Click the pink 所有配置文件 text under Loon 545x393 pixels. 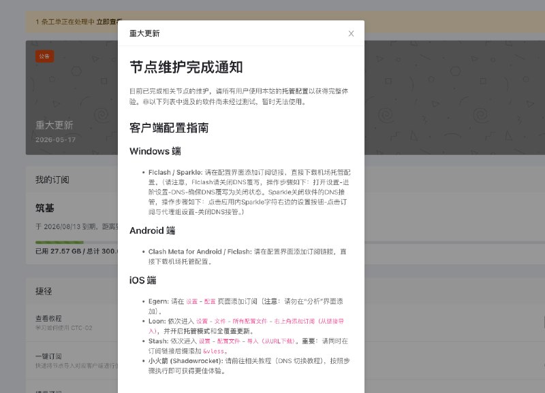[250, 321]
